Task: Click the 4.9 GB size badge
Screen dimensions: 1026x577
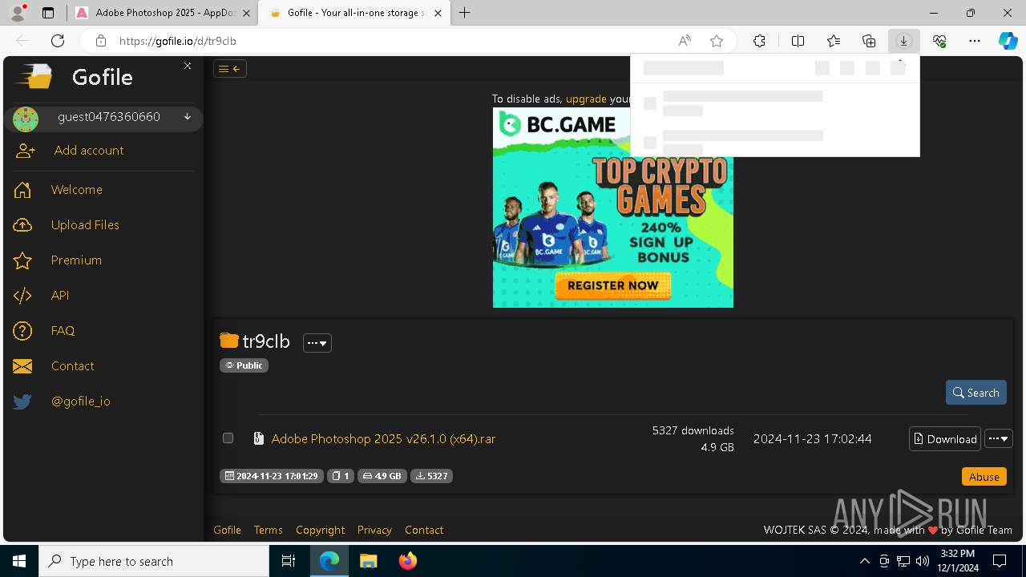Action: [382, 476]
